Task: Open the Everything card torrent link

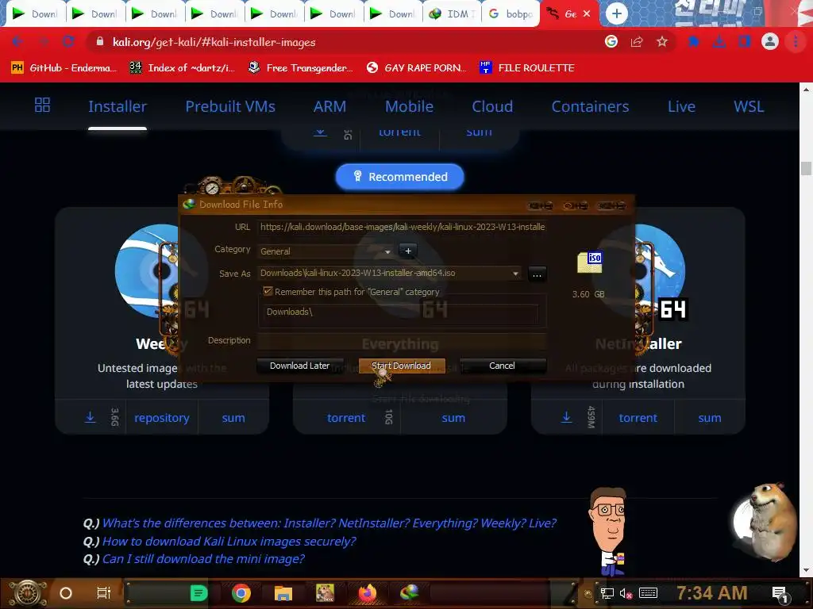Action: (x=346, y=418)
